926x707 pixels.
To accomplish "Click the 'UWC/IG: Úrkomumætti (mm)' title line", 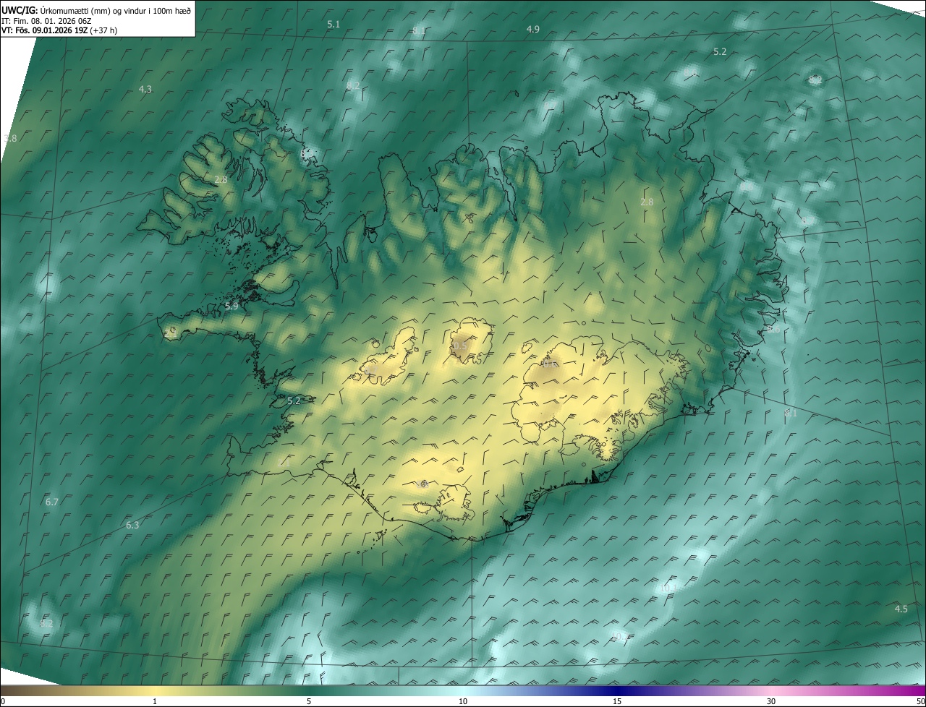I will coord(96,10).
